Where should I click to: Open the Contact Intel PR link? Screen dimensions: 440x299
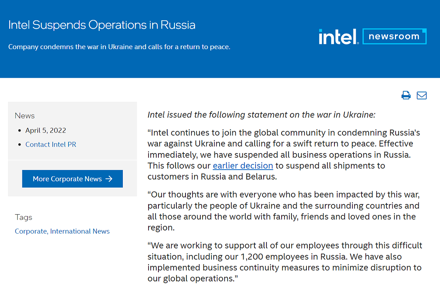51,144
